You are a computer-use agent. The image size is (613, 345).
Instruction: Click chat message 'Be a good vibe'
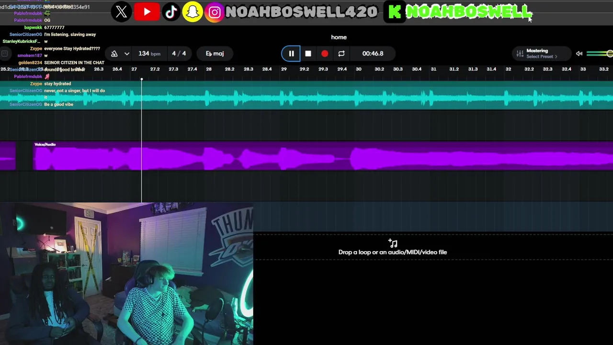click(x=58, y=104)
